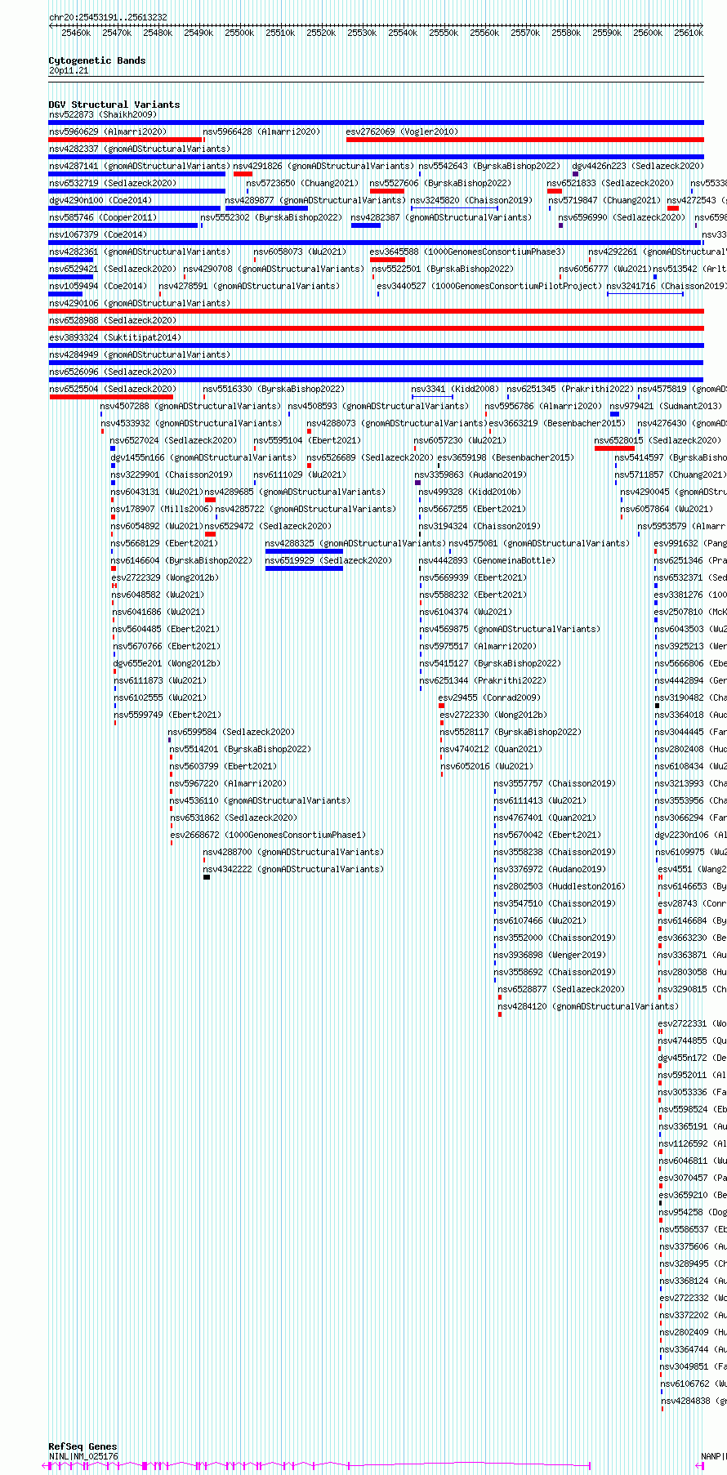
Task: Click esv3440527 1000GenomesConsortiumPilotProject label
Action: [489, 286]
